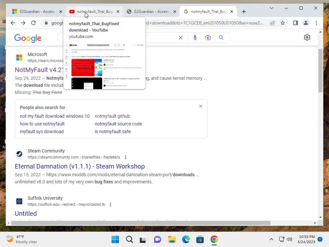
Task: Open tab search dropdown chevron
Action: 271,8
